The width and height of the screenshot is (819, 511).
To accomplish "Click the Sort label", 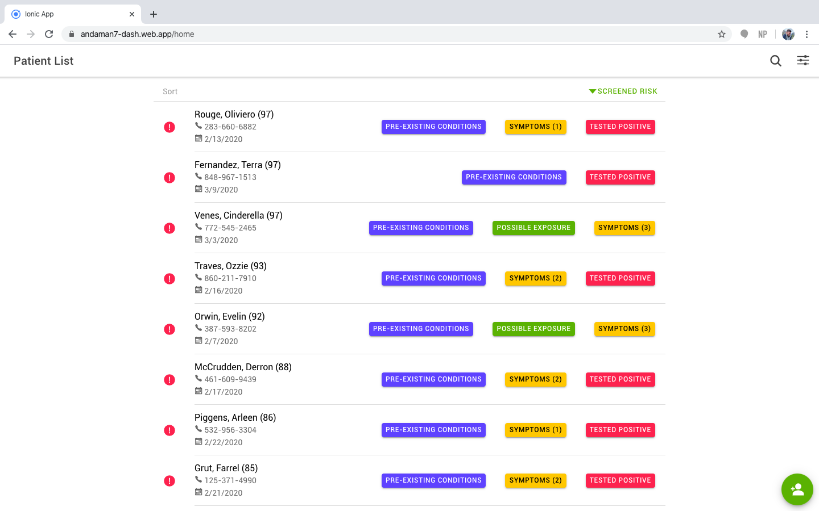I will pyautogui.click(x=170, y=91).
